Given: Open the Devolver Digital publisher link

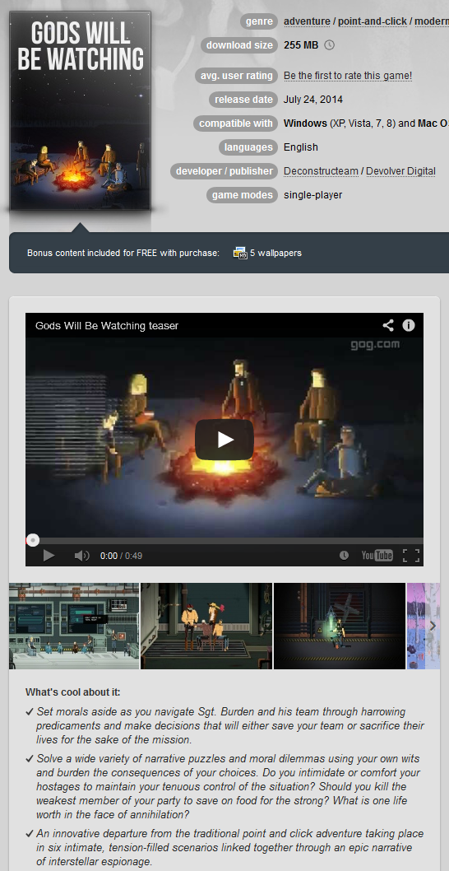Looking at the screenshot, I should pyautogui.click(x=400, y=171).
